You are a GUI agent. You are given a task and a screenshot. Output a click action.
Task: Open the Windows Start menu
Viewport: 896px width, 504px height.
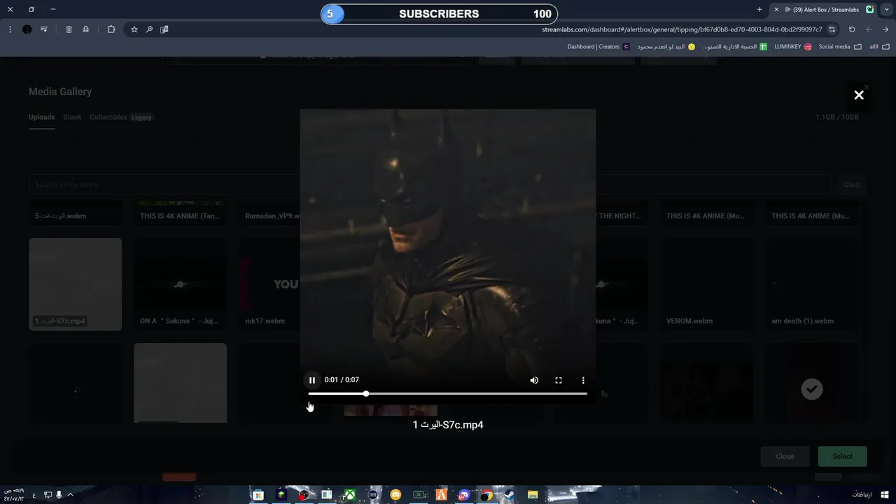click(885, 495)
